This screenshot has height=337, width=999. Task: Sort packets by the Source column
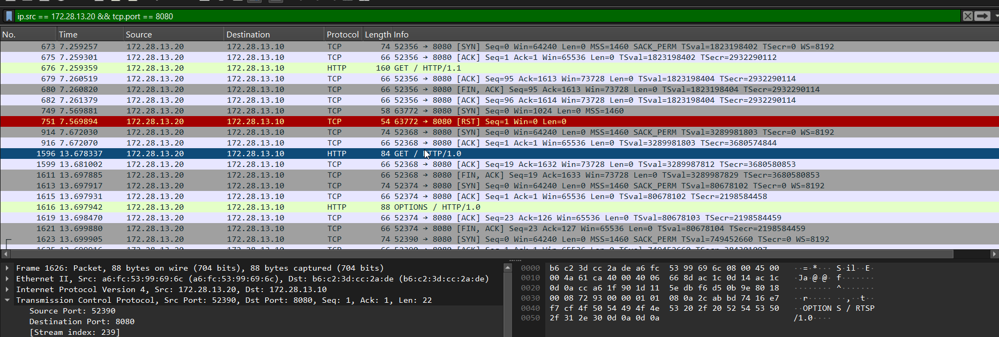pyautogui.click(x=174, y=34)
